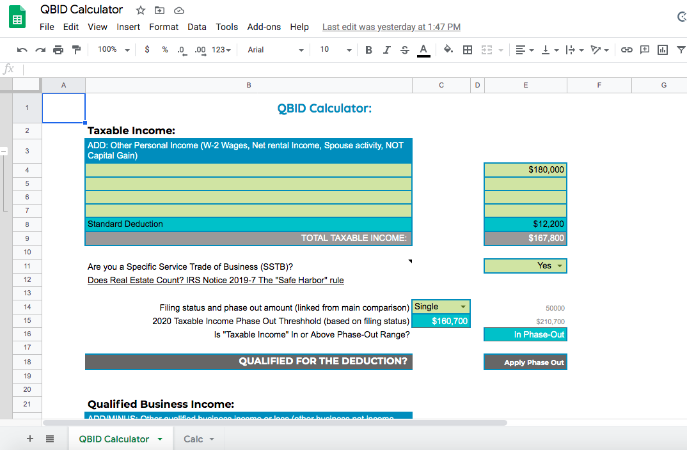Click the undo arrow in toolbar
The image size is (687, 450).
22,50
